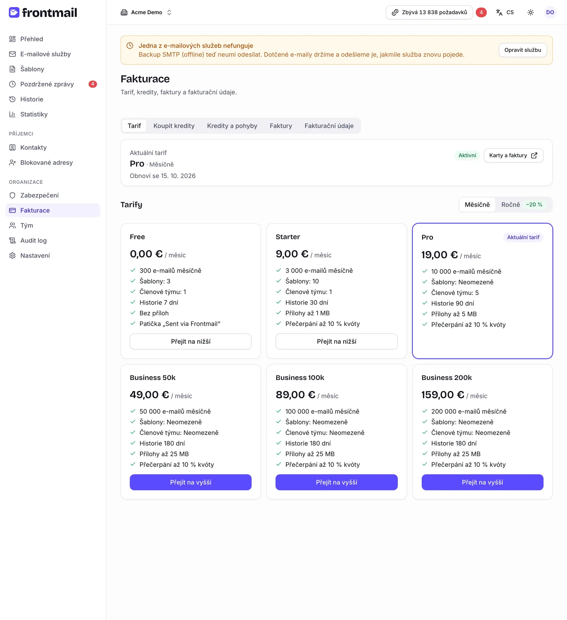Switch to Ročně billing period
Image resolution: width=567 pixels, height=620 pixels.
tap(523, 205)
